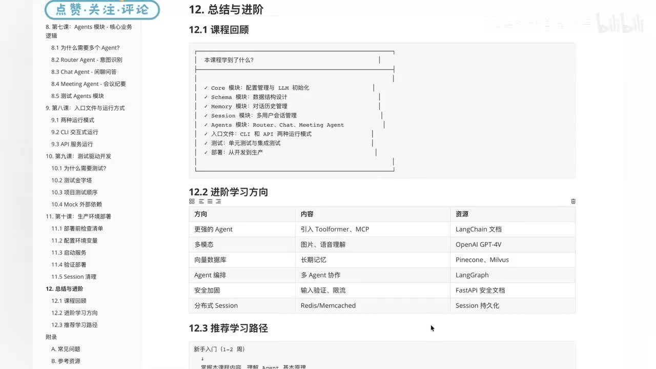Open 9.1 两种运行模式 in the outline
The height and width of the screenshot is (369, 656).
pos(73,120)
